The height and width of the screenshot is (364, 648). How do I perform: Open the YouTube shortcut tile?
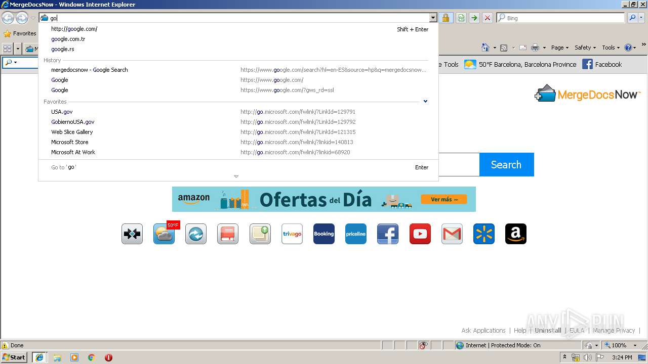(420, 234)
